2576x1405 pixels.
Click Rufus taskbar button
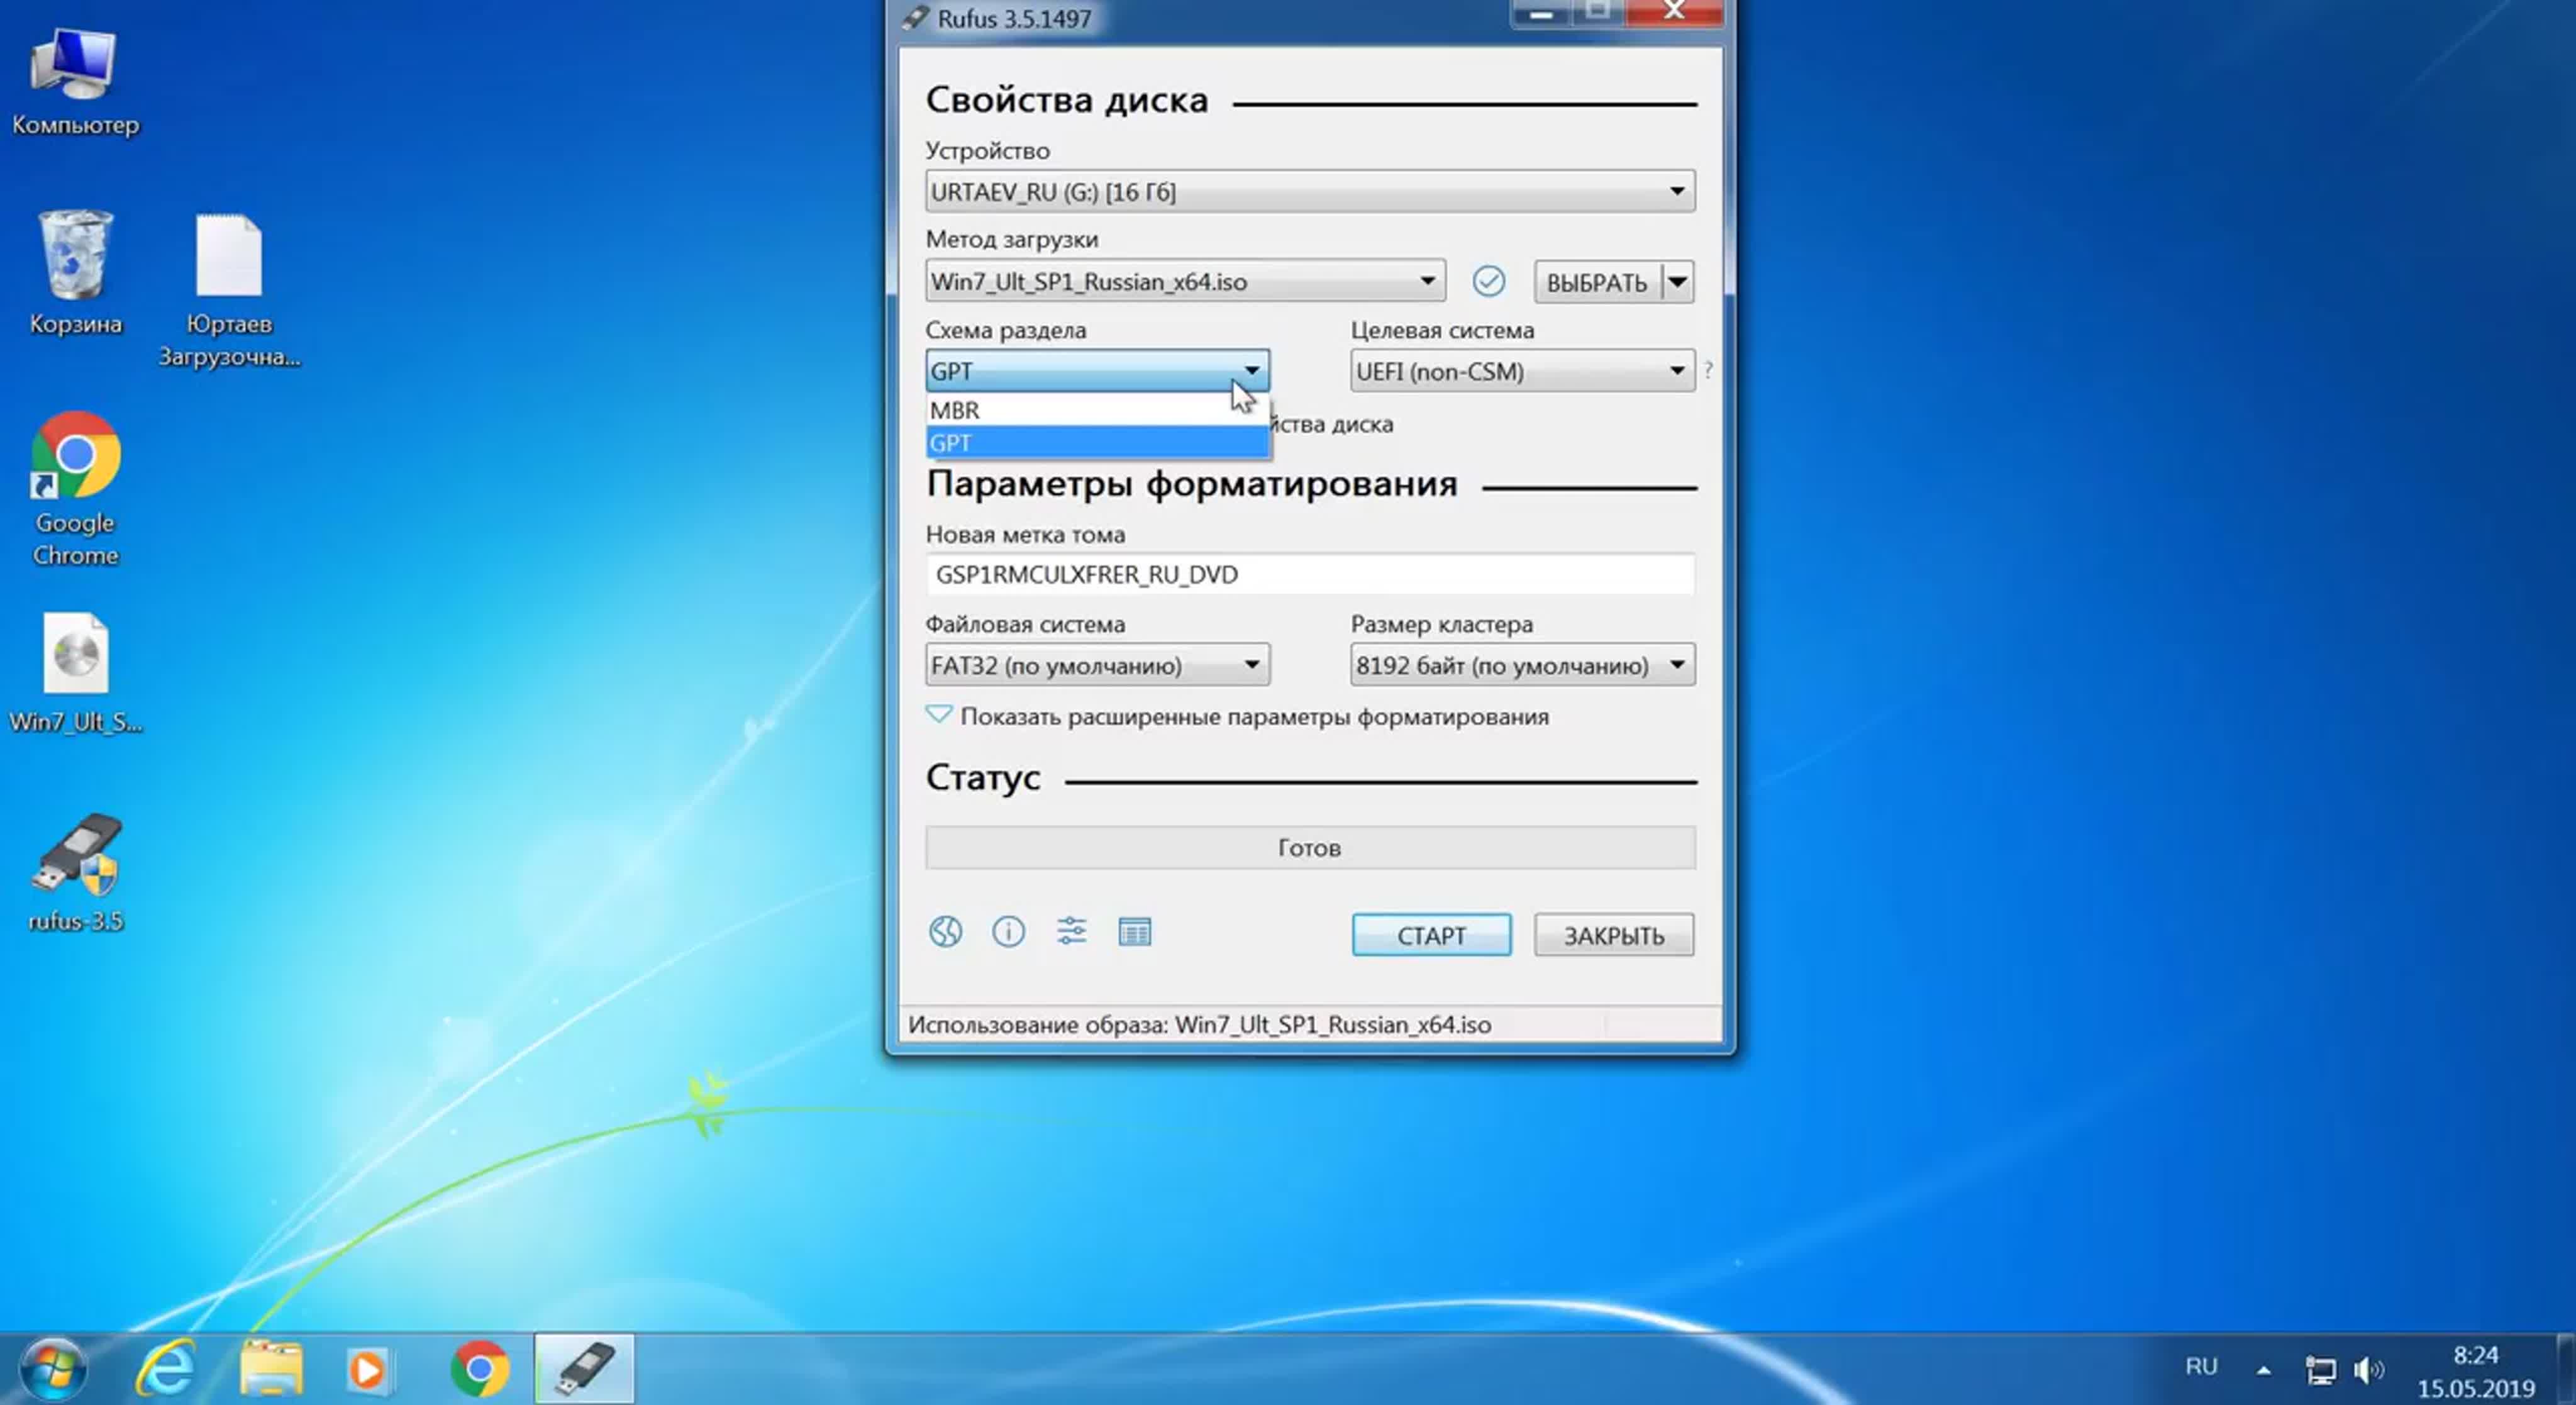[584, 1369]
